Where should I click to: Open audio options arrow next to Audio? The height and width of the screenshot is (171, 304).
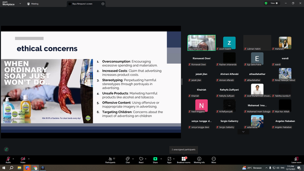[13, 159]
